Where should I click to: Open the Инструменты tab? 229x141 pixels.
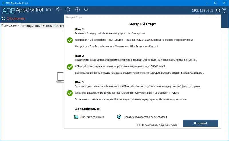31,26
